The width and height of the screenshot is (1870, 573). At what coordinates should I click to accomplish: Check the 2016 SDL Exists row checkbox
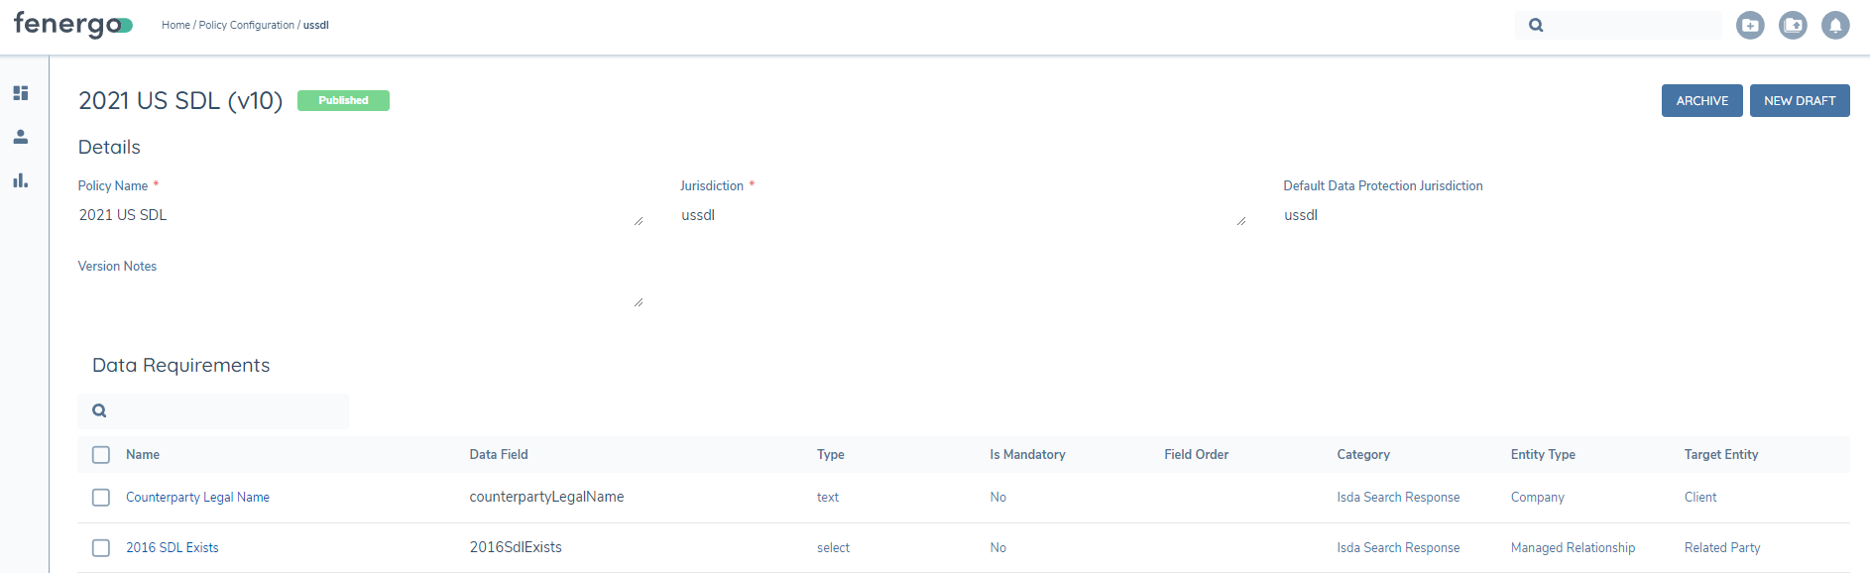tap(101, 548)
